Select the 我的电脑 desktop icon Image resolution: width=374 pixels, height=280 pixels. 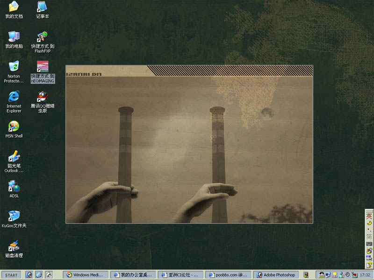coord(14,37)
